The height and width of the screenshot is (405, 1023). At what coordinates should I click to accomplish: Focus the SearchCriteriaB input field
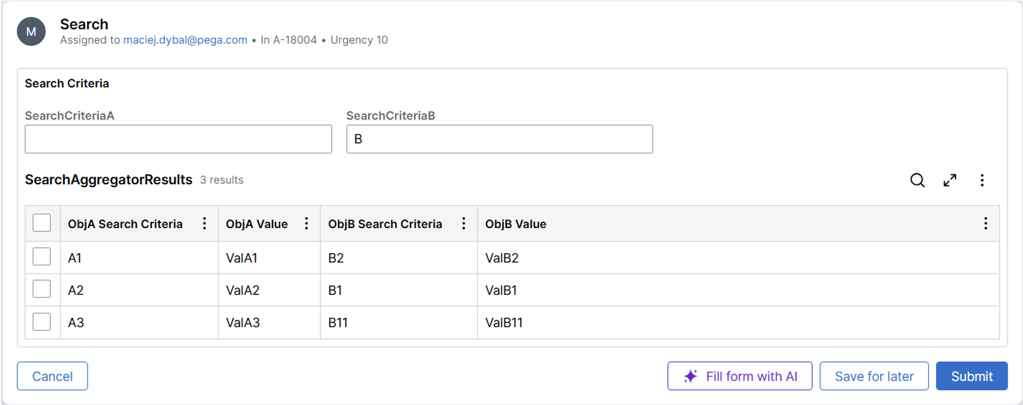pyautogui.click(x=499, y=139)
